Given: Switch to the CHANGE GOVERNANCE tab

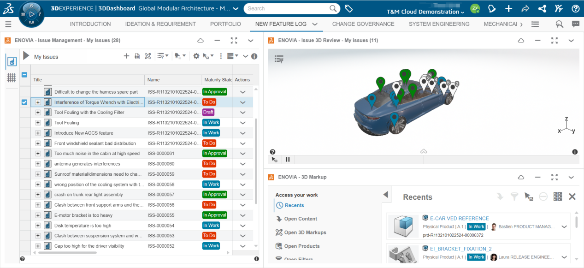Looking at the screenshot, I should (x=363, y=24).
